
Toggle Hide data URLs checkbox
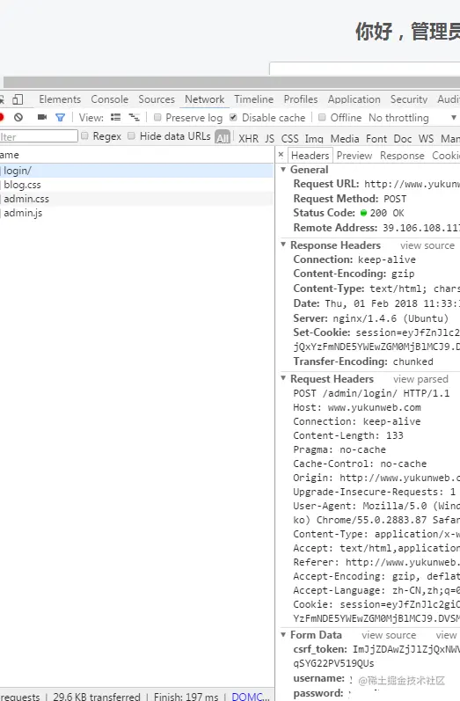131,136
